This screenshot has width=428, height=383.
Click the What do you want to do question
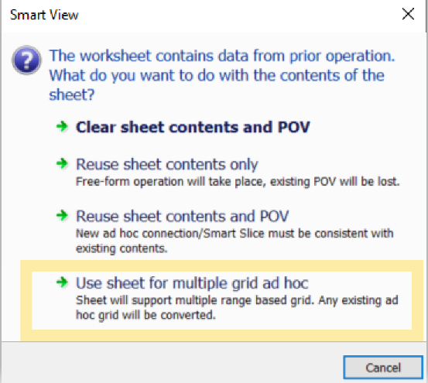[217, 85]
